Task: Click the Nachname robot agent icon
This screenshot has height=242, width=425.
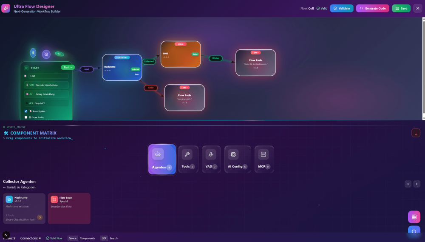Action: 9,199
